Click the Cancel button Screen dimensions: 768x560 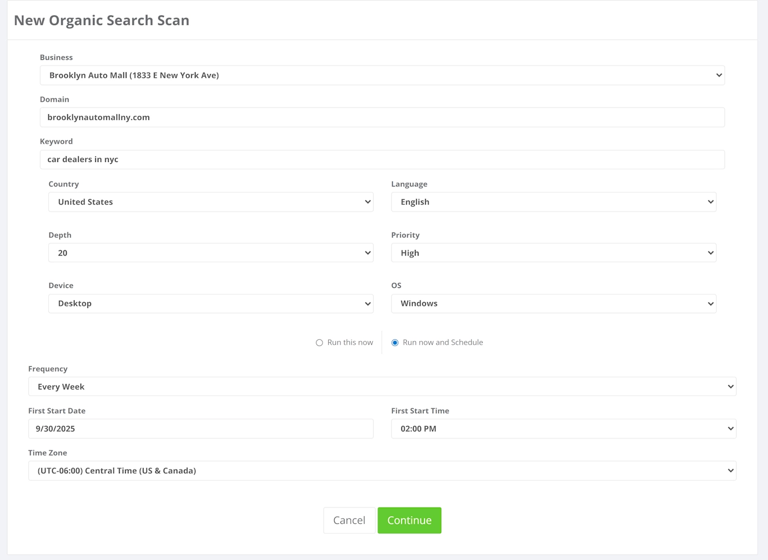click(x=349, y=520)
